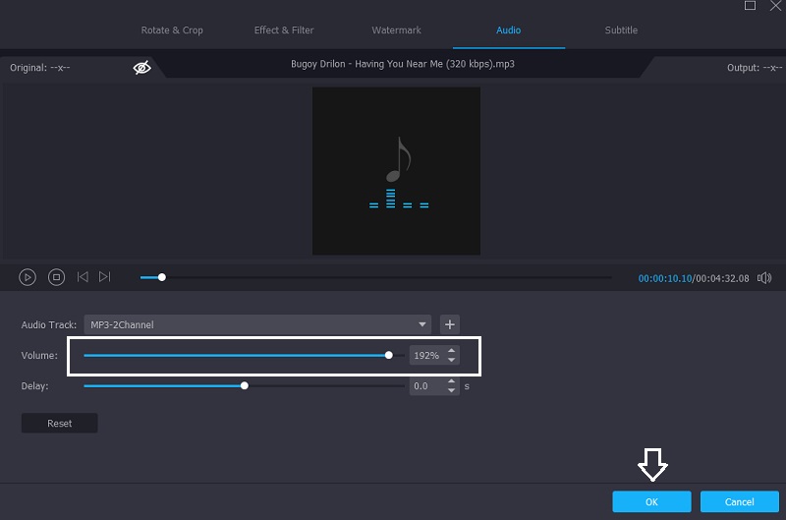Screen dimensions: 786x520
Task: Click the Delay value input field
Action: (426, 386)
